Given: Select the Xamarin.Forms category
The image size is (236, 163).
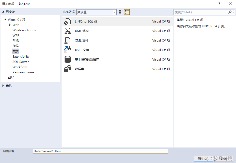Looking at the screenshot, I should 23,72.
